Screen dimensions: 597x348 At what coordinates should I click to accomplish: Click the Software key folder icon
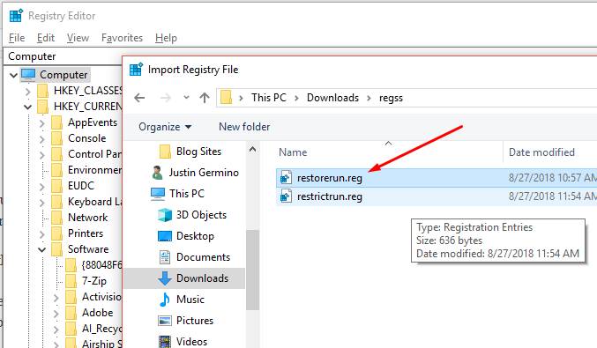[x=56, y=249]
